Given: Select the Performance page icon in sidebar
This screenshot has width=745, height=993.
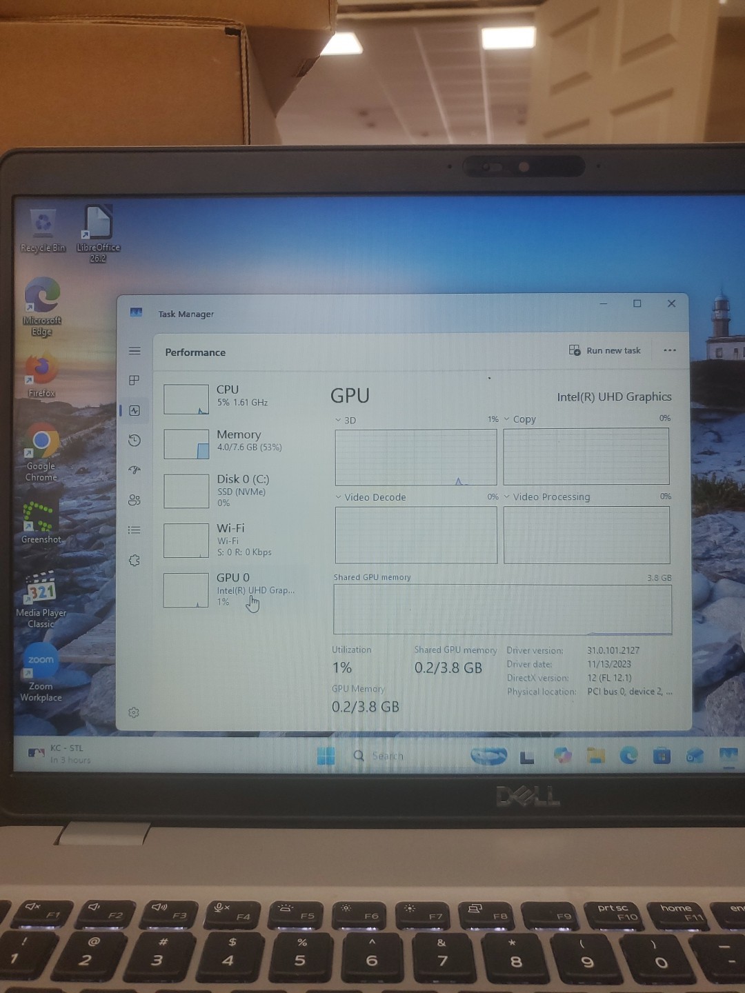Looking at the screenshot, I should coord(135,410).
